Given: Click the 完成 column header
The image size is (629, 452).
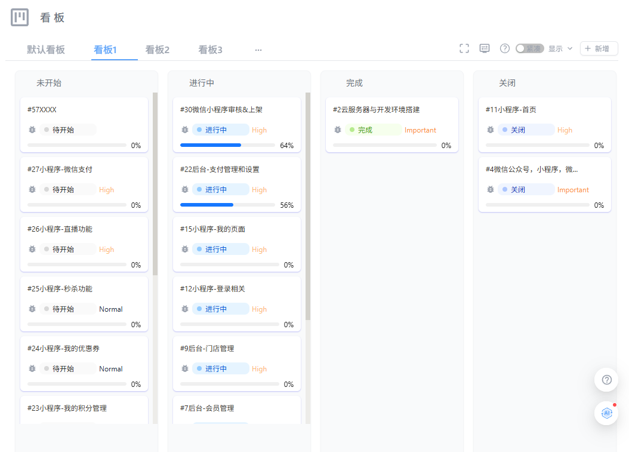Looking at the screenshot, I should 354,83.
